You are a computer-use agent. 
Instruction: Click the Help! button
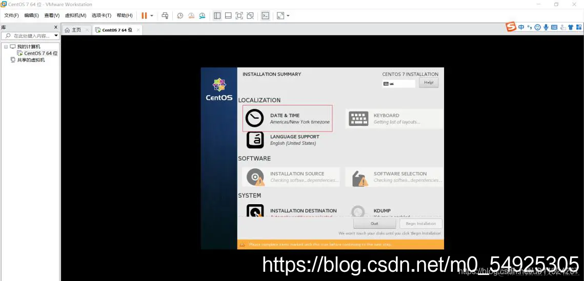tap(429, 82)
